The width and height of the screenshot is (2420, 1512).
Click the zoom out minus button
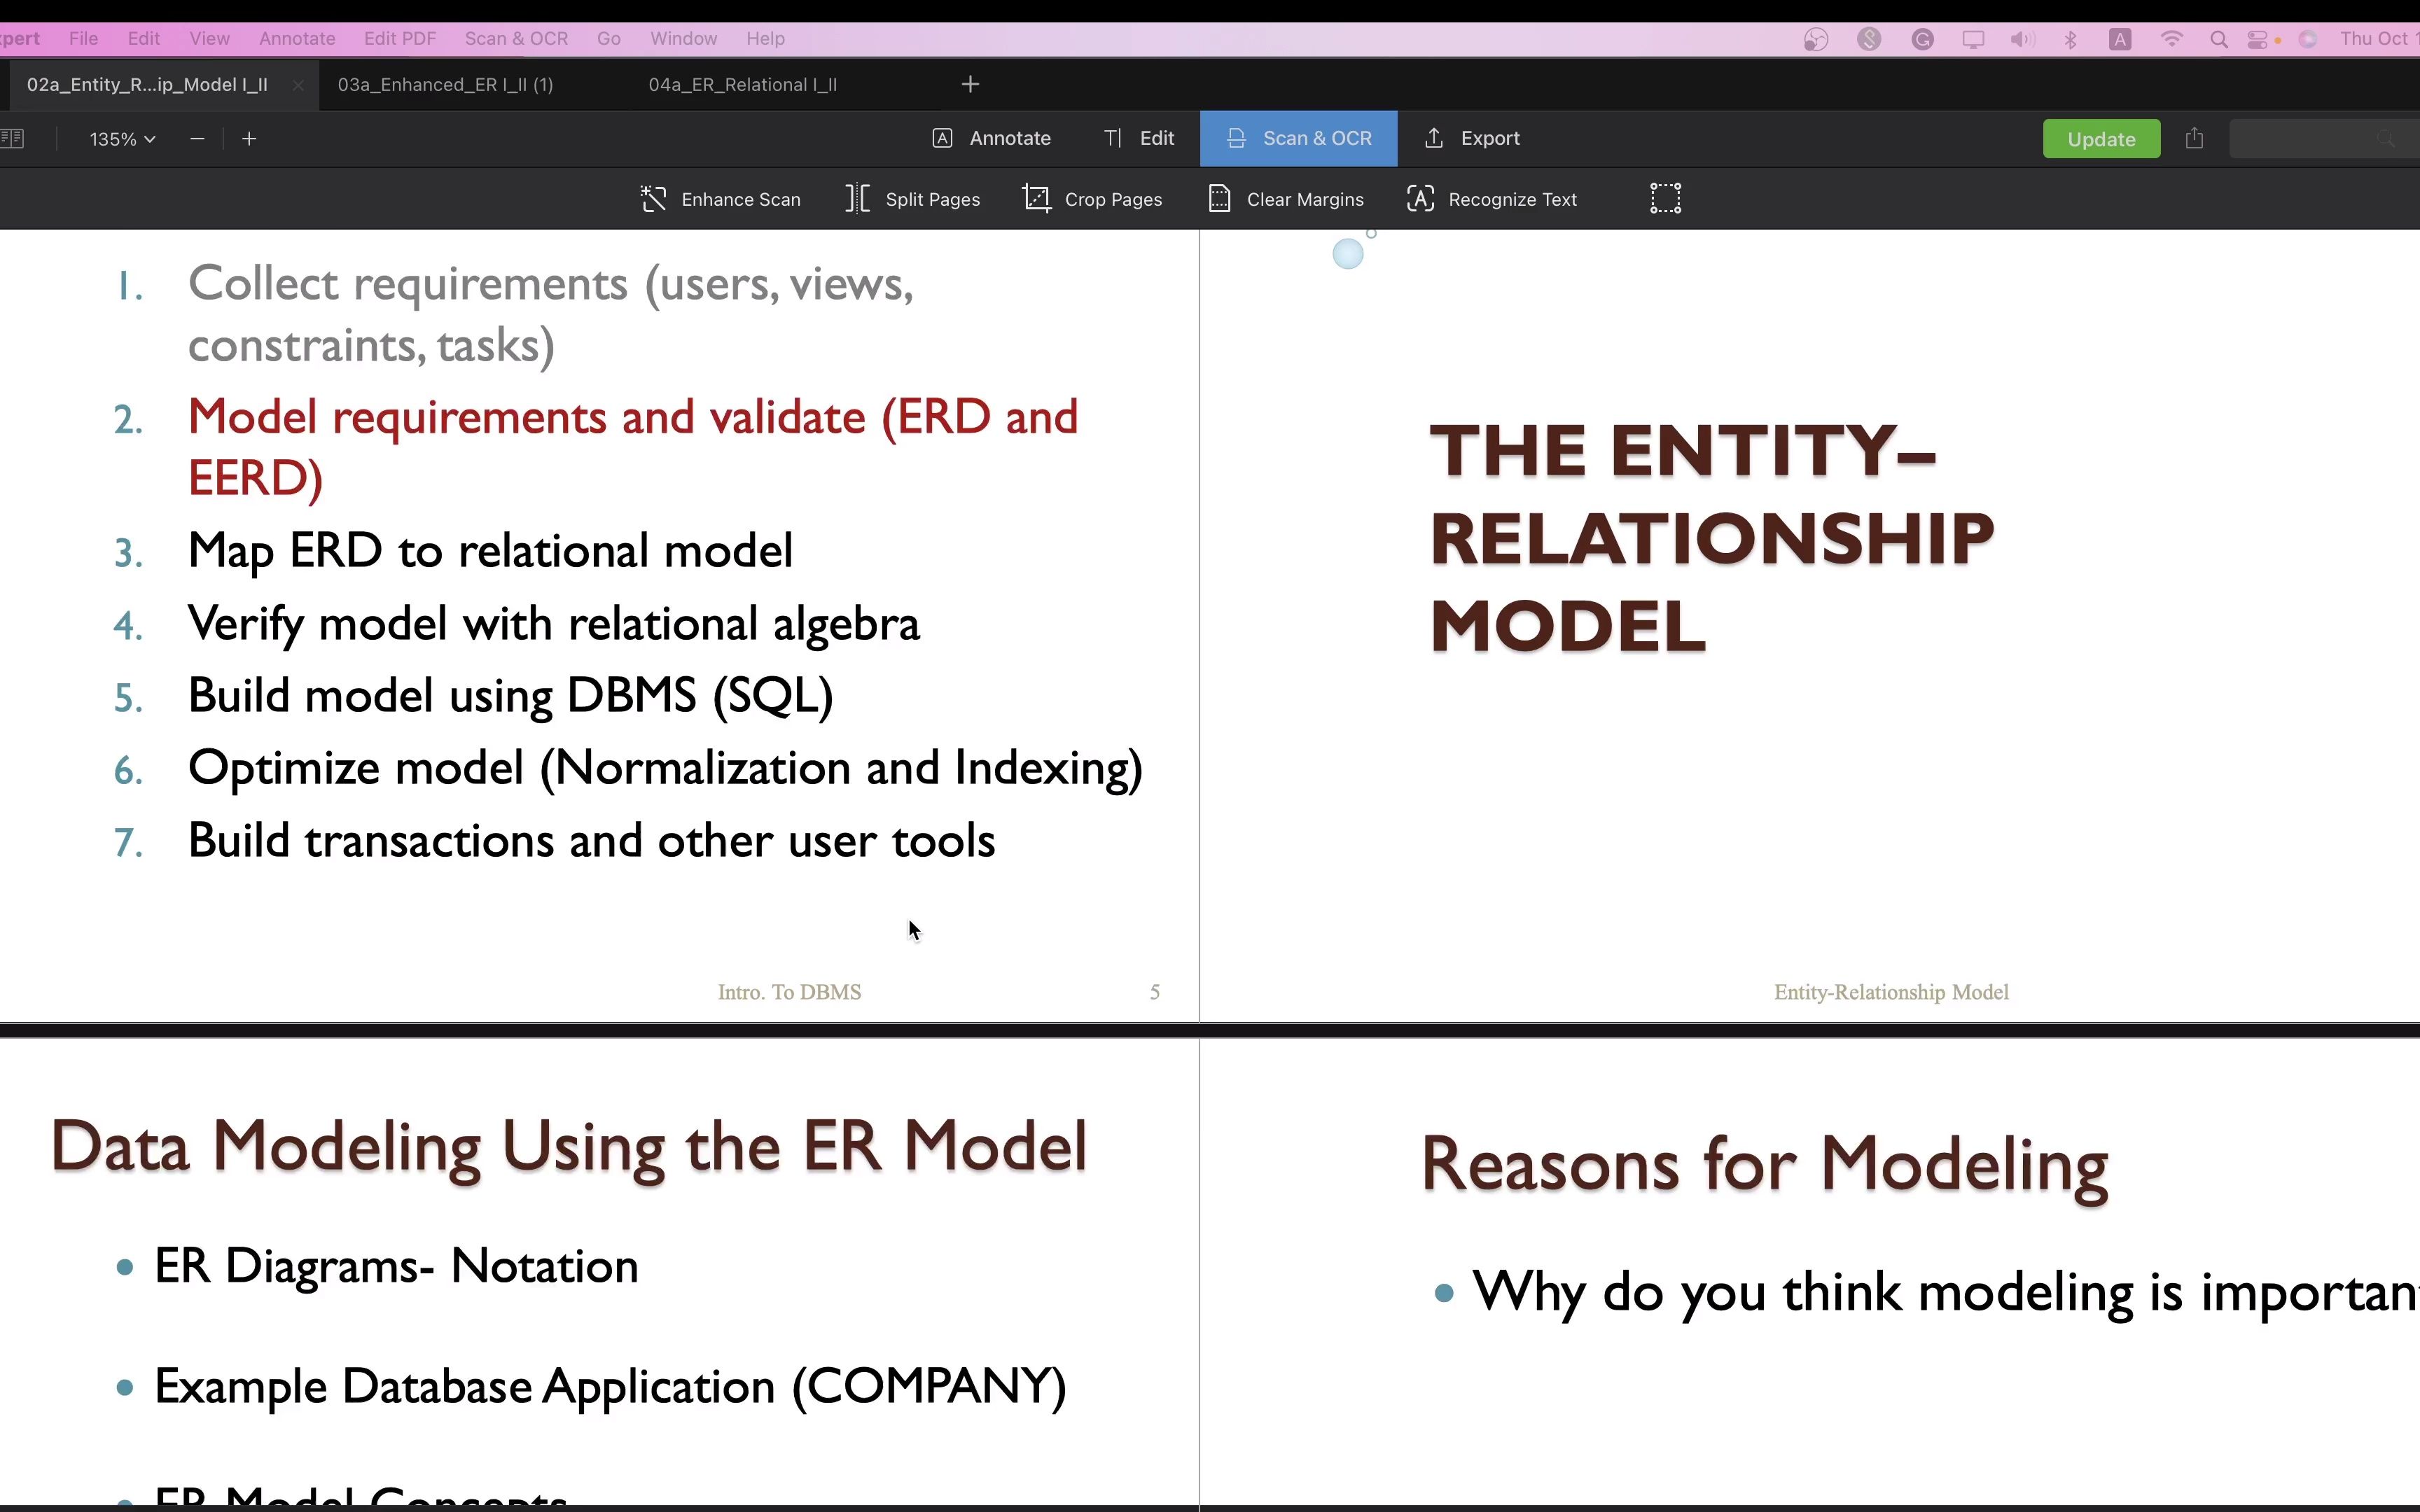[x=197, y=139]
